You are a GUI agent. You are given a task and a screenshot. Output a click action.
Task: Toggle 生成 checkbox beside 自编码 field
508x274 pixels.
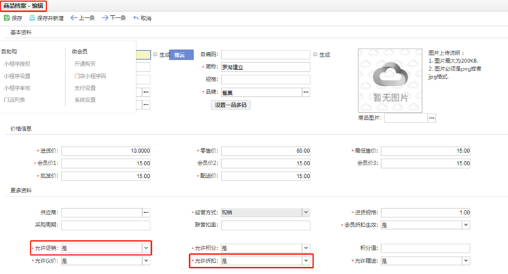pyautogui.click(x=315, y=55)
